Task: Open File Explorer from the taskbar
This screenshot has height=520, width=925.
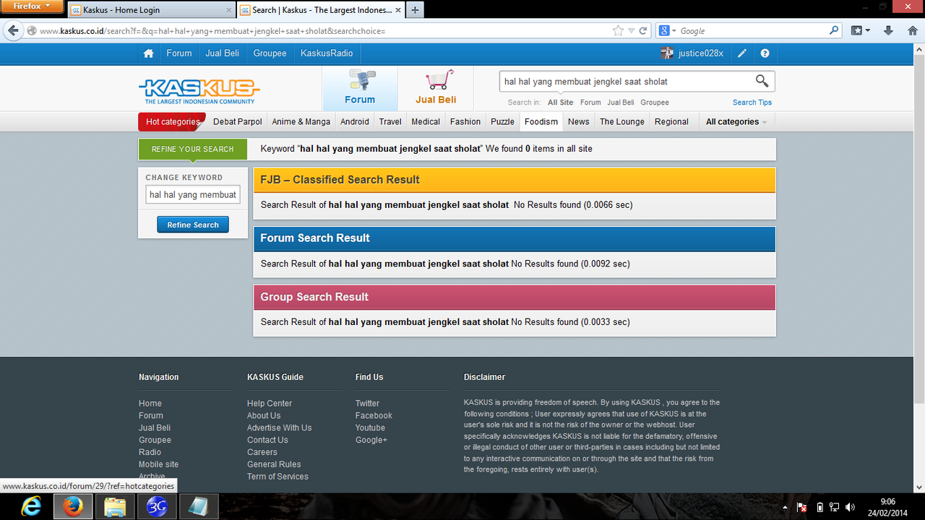Action: coord(115,507)
